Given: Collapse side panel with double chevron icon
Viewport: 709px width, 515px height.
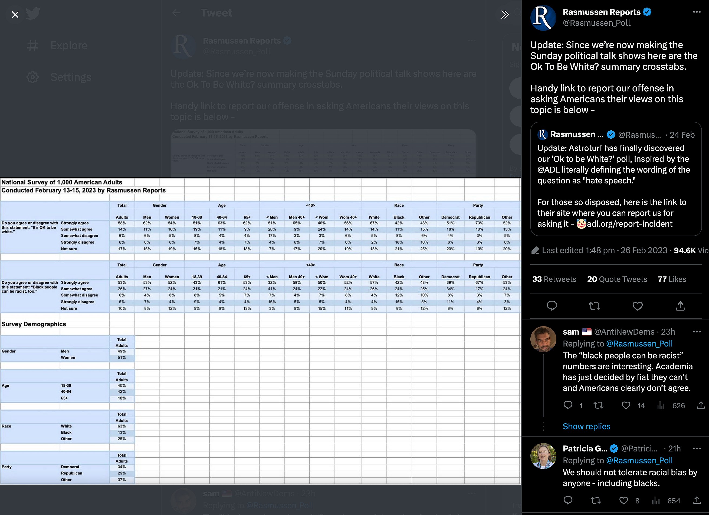Looking at the screenshot, I should pos(504,15).
